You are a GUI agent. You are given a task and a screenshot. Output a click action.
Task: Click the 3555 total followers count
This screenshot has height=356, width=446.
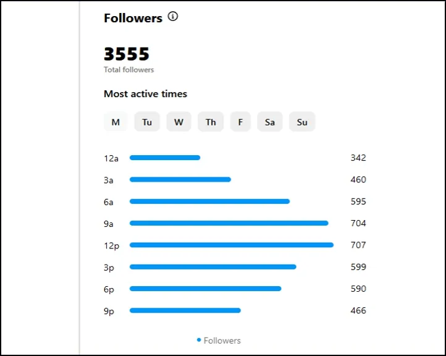[127, 54]
